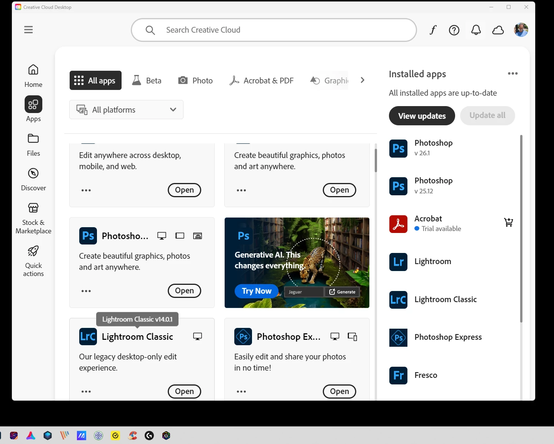This screenshot has height=444, width=554.
Task: Open more options on Lightroom Classic card
Action: 86,392
